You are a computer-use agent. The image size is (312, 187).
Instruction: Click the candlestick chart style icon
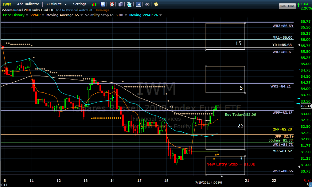94,4
